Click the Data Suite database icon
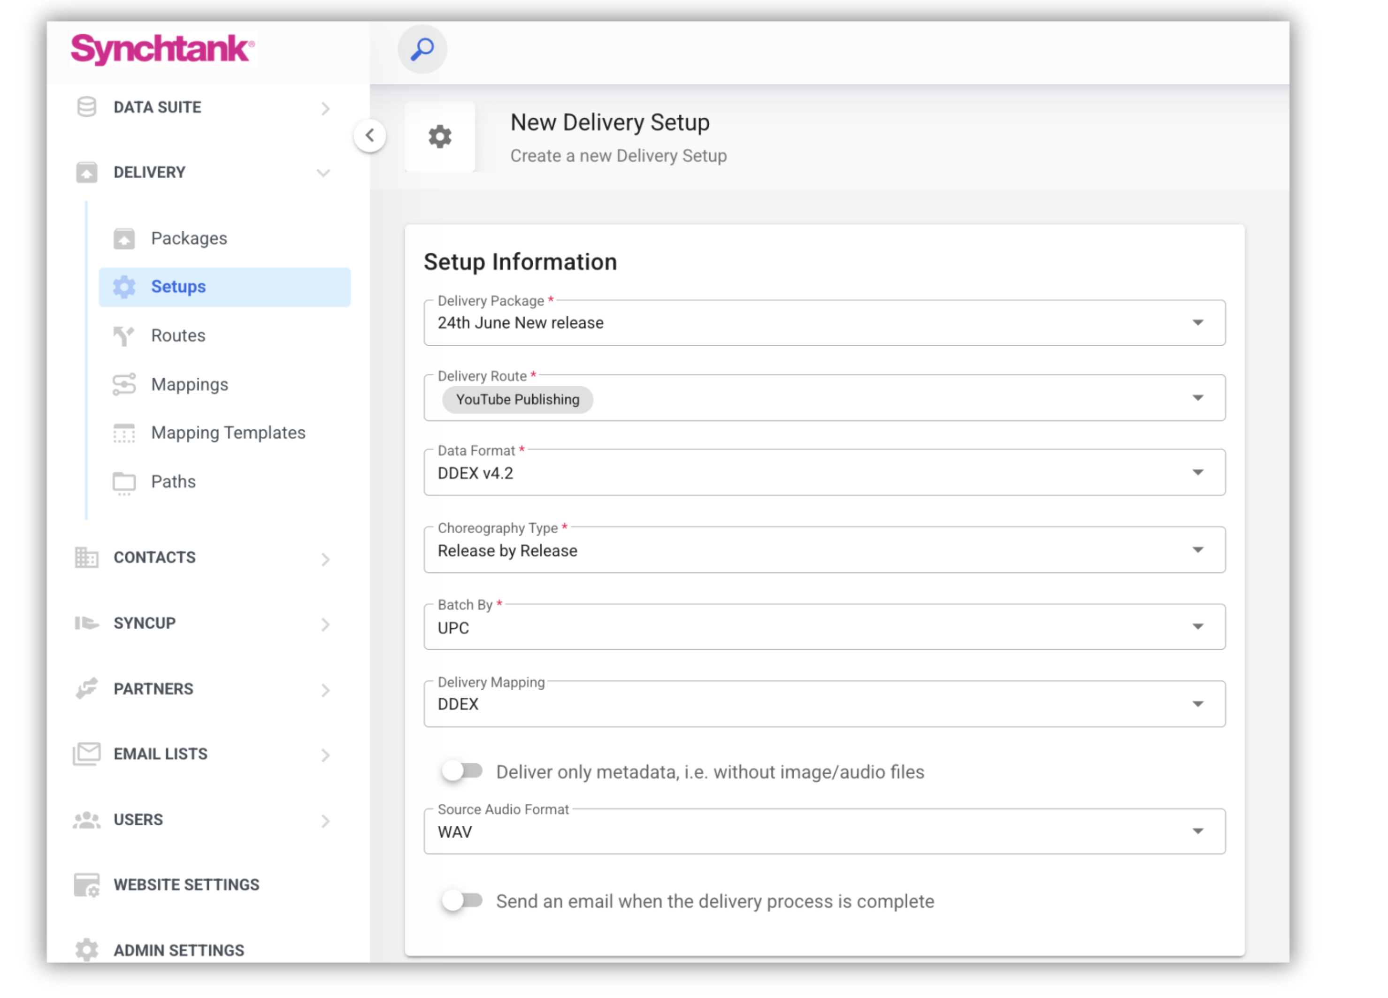Image resolution: width=1388 pixels, height=998 pixels. [x=86, y=107]
